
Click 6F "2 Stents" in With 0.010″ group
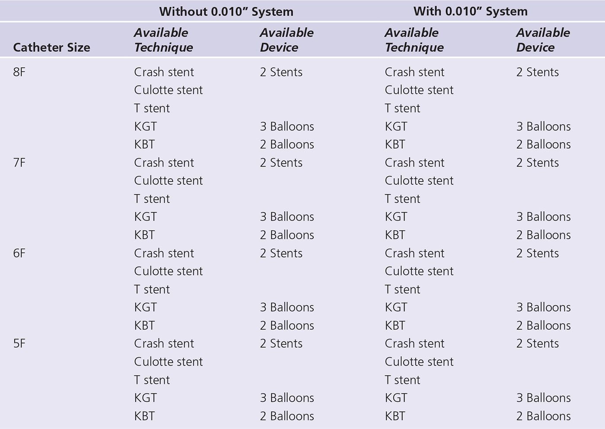(537, 253)
